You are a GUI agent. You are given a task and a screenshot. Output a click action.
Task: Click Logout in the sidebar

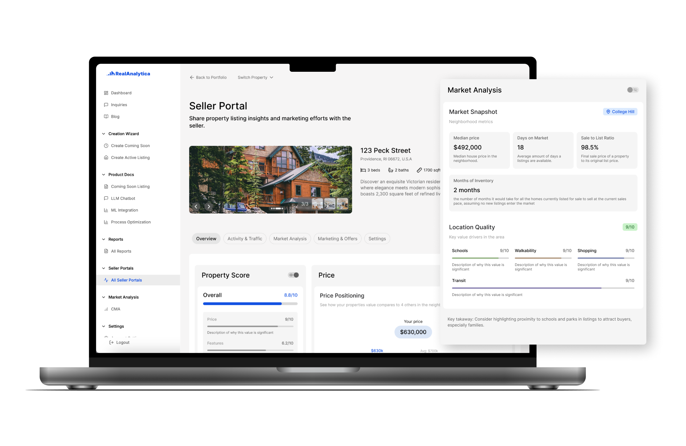tap(119, 343)
